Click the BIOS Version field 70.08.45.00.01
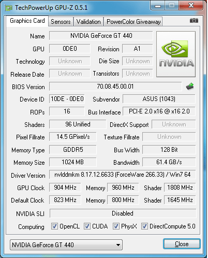Image resolution: width=208 pixels, height=258 pixels. [115, 87]
